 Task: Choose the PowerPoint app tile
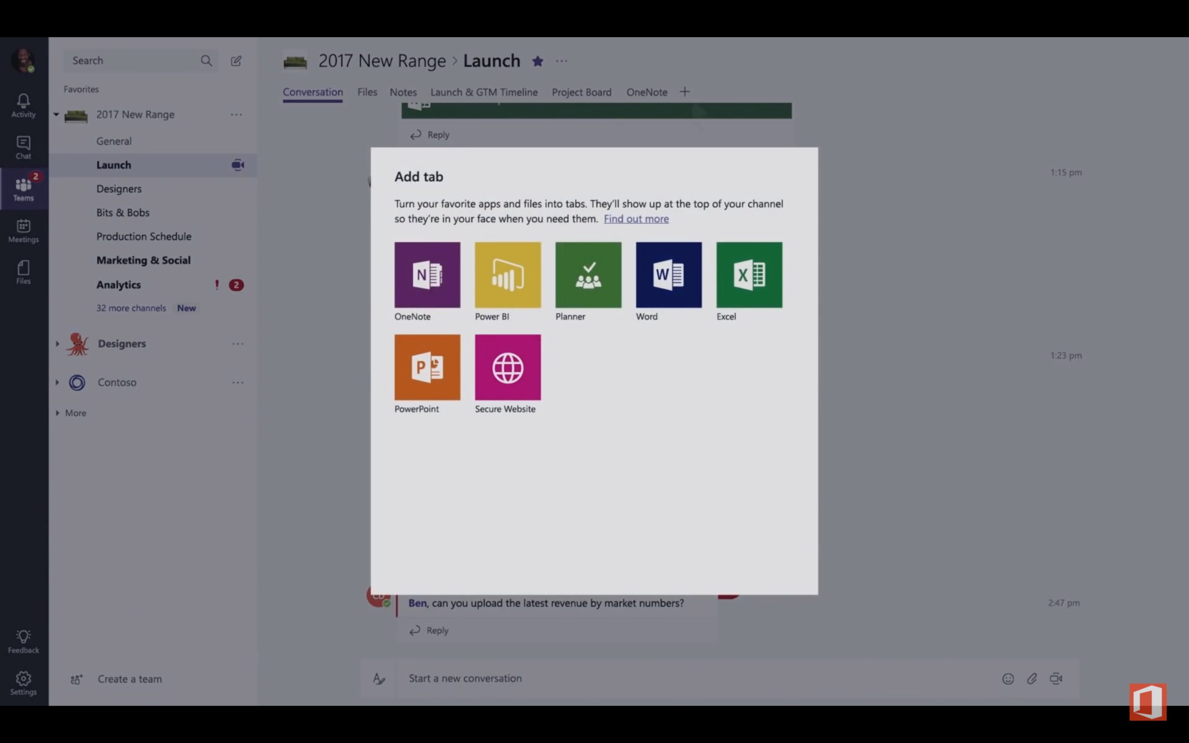pyautogui.click(x=427, y=367)
